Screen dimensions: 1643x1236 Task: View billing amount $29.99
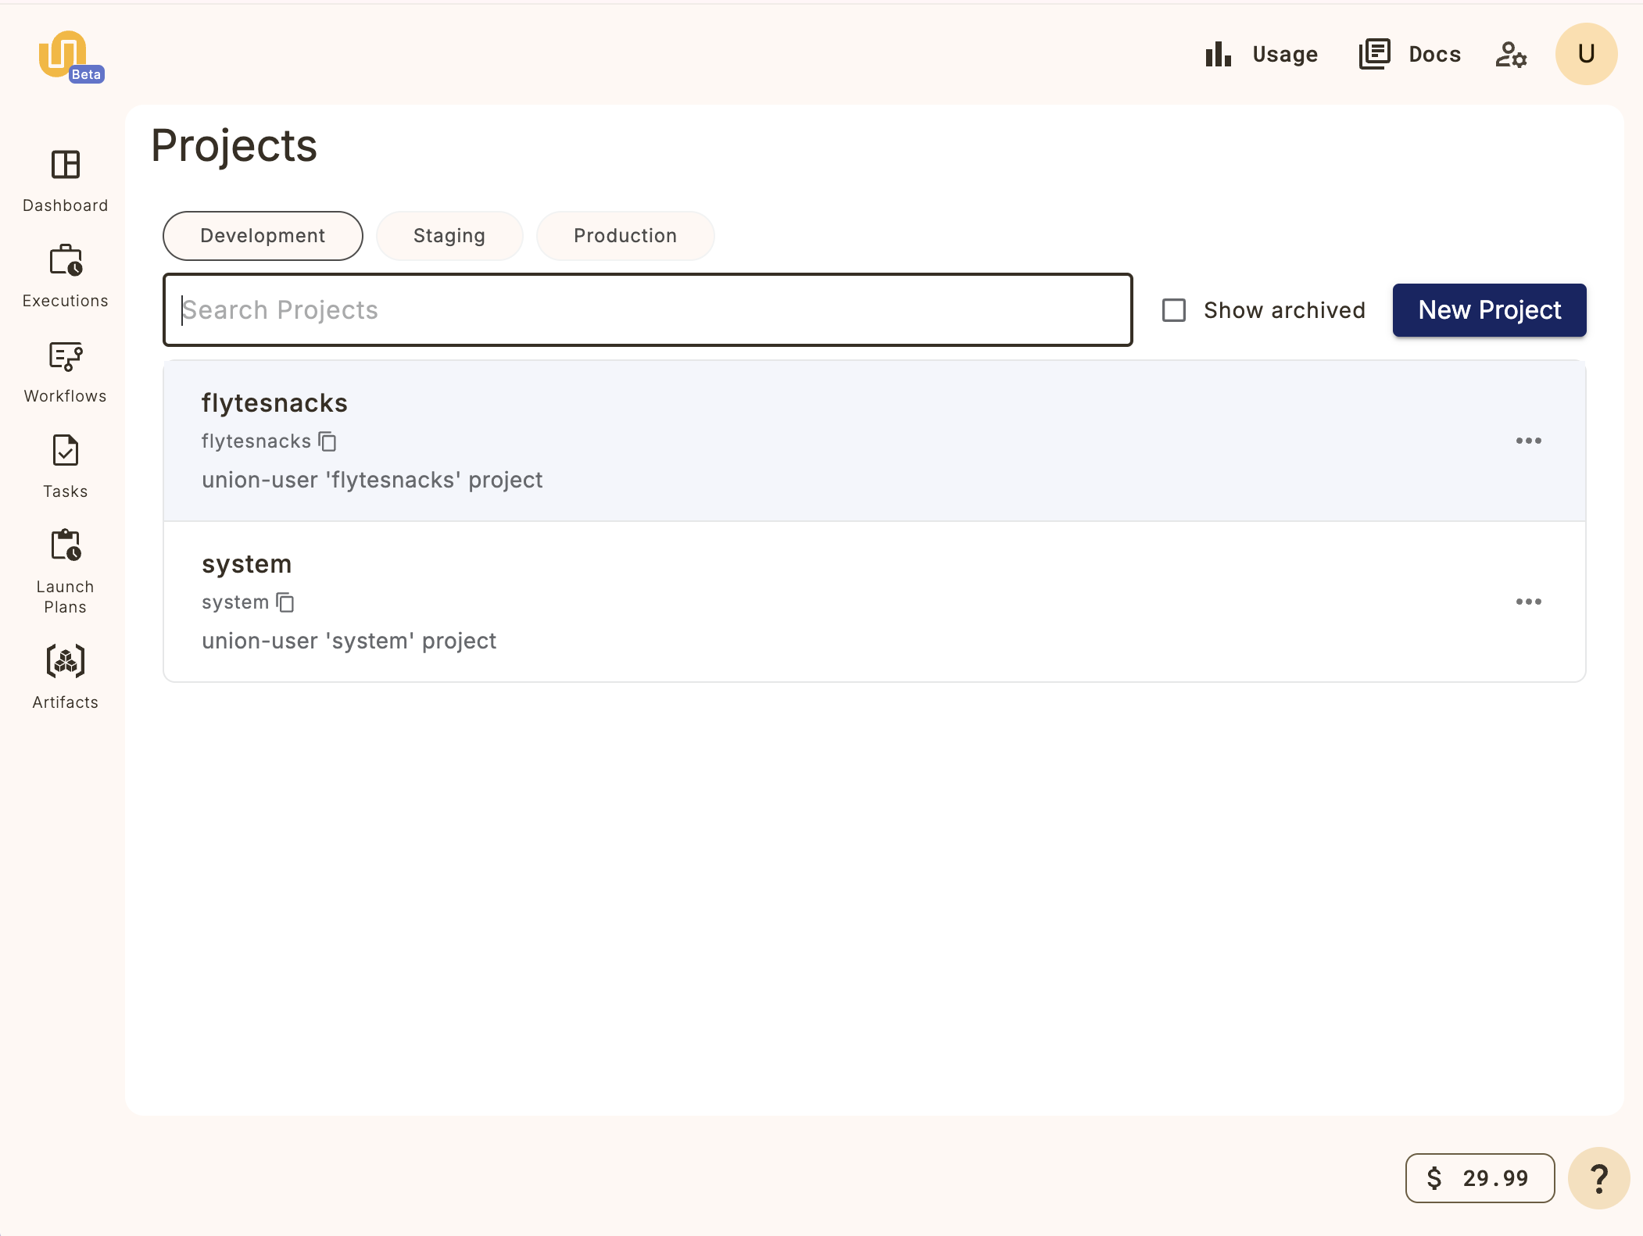(x=1478, y=1177)
